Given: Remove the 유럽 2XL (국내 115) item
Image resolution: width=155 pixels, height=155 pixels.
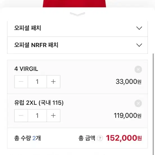Looking at the screenshot, I should (x=138, y=103).
